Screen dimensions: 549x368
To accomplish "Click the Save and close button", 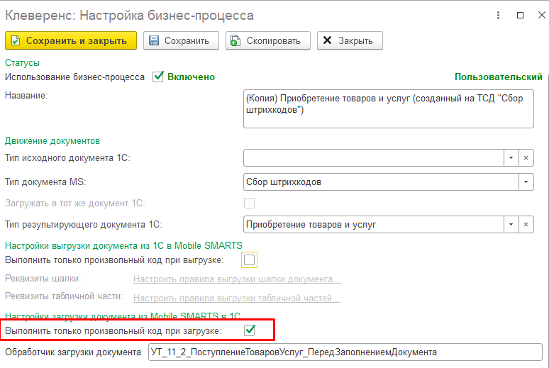I will point(71,40).
